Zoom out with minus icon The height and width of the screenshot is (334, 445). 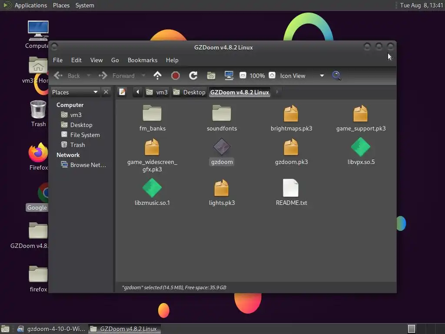[x=242, y=76]
